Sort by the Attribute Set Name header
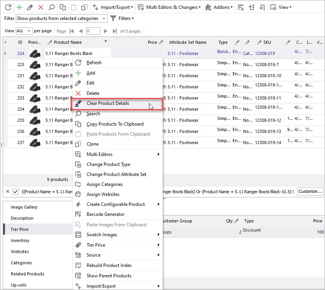 (188, 42)
